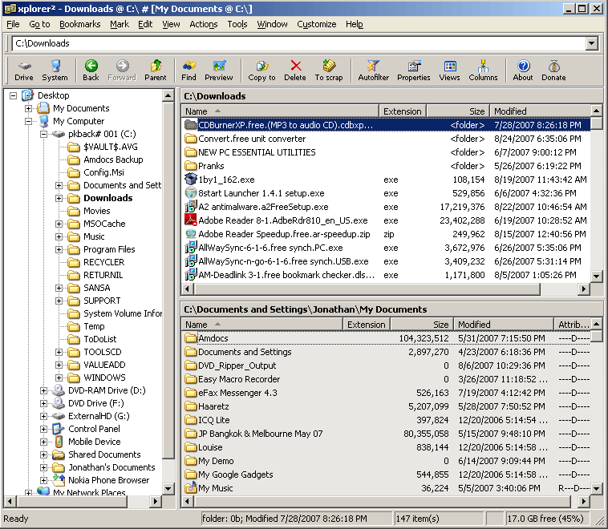Sort My Documents pane by Name header
Screen dimensions: 608x529
click(x=261, y=325)
